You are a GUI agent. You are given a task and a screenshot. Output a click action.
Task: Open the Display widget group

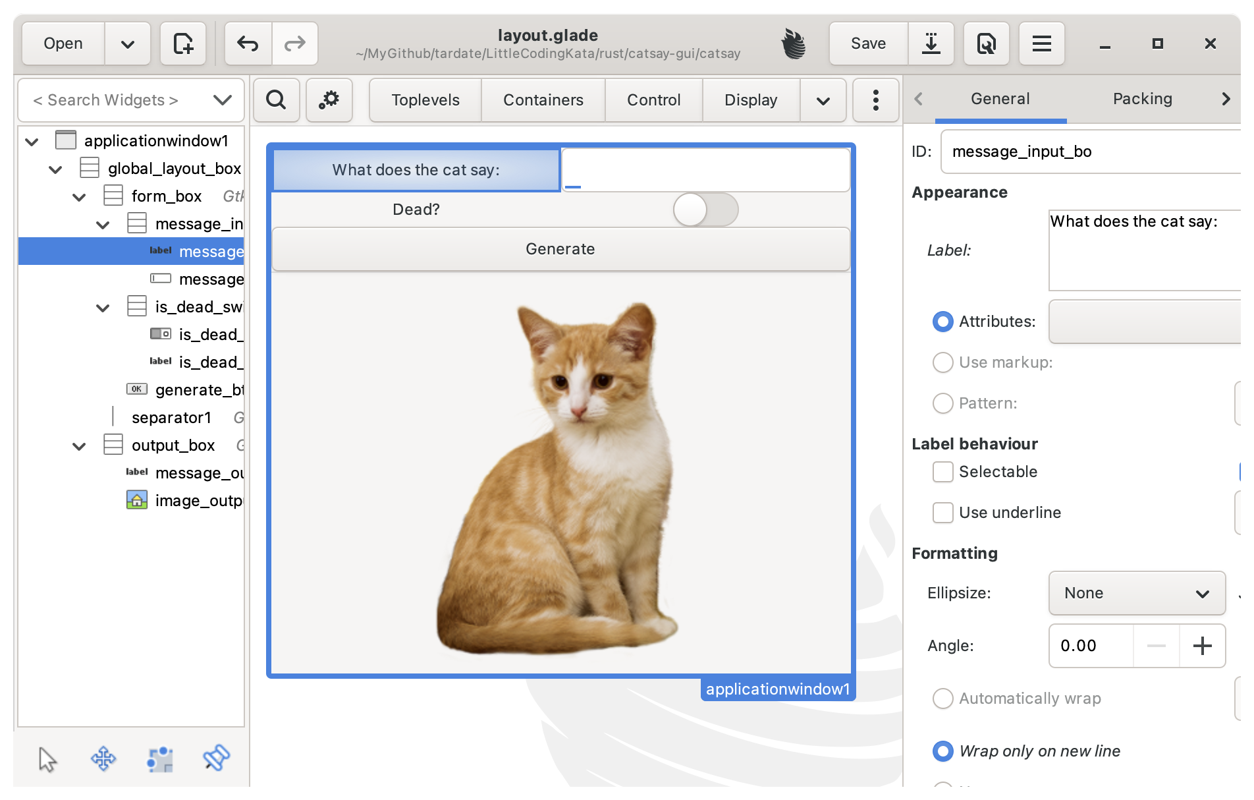coord(751,100)
